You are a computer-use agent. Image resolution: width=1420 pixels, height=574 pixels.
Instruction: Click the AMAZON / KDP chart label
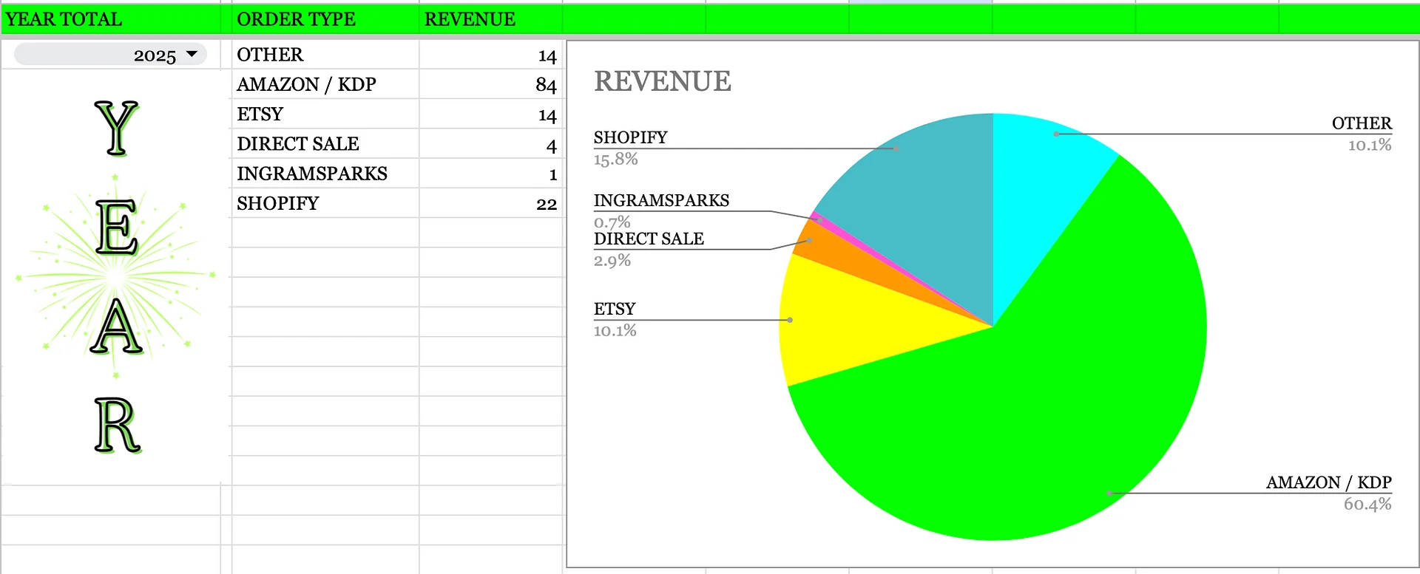[x=1328, y=482]
